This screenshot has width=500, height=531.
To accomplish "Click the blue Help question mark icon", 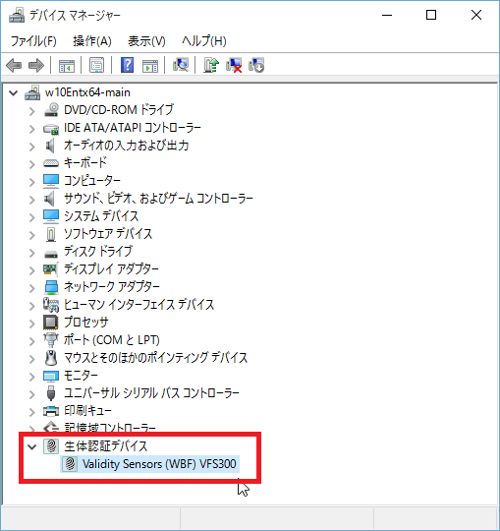I will 127,65.
